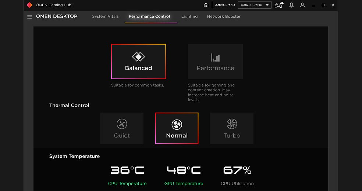Switch to the Lighting tab
The height and width of the screenshot is (191, 362).
pyautogui.click(x=189, y=16)
